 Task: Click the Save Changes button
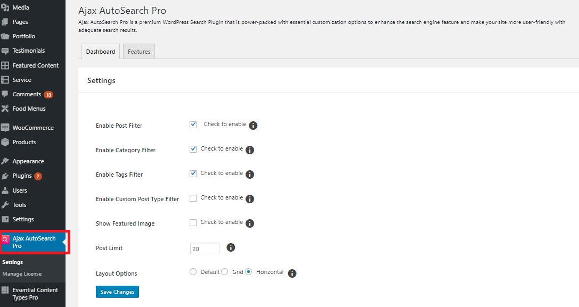[x=117, y=292]
